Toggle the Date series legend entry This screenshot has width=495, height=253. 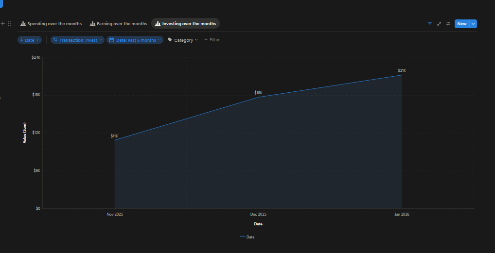pos(247,237)
